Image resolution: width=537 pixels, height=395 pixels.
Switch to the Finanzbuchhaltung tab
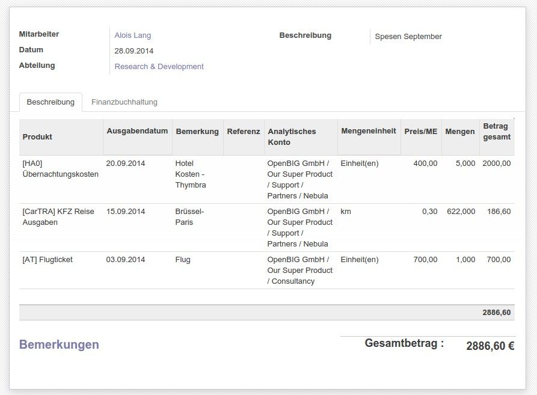[x=124, y=102]
